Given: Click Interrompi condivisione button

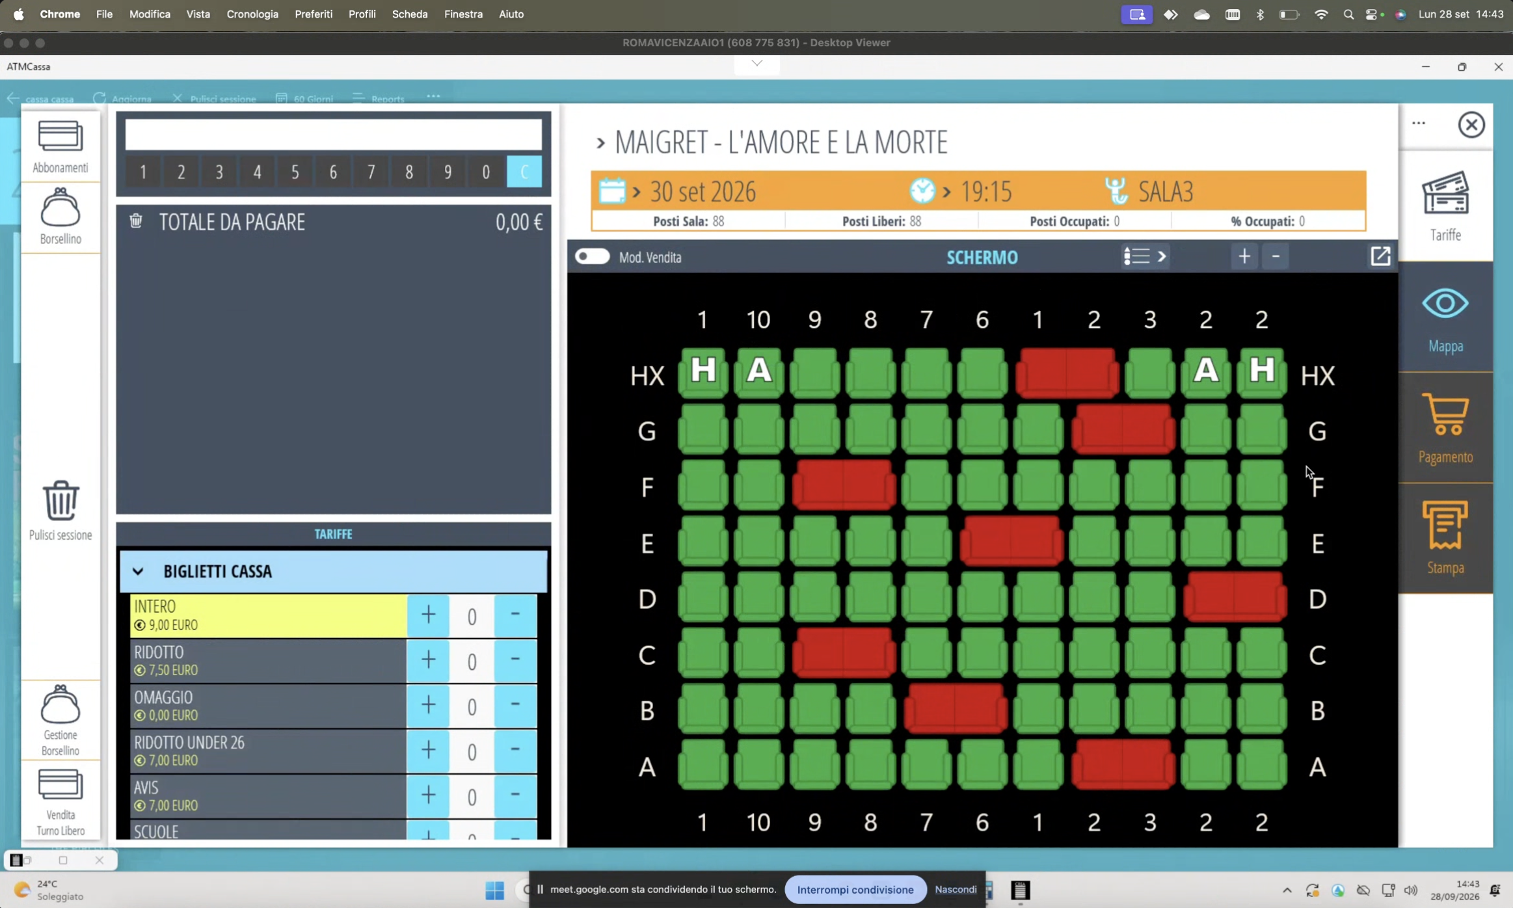Looking at the screenshot, I should pos(855,890).
